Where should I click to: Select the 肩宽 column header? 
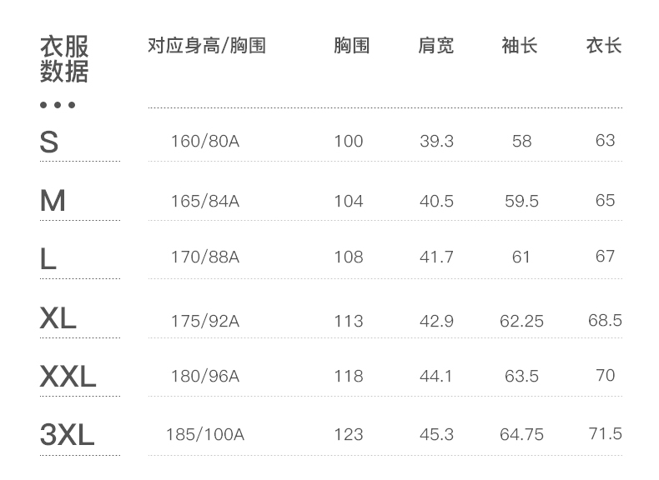[435, 46]
